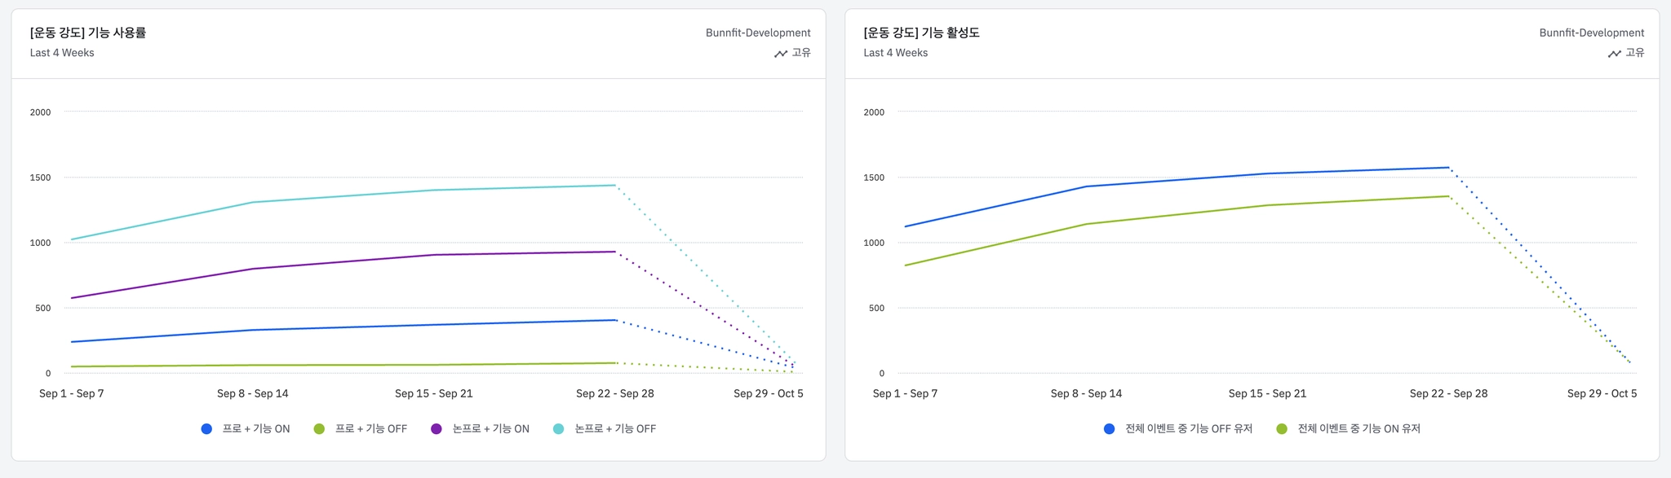
Task: Open the [운동 강도] 기능 활성도 chart title
Action: point(921,33)
